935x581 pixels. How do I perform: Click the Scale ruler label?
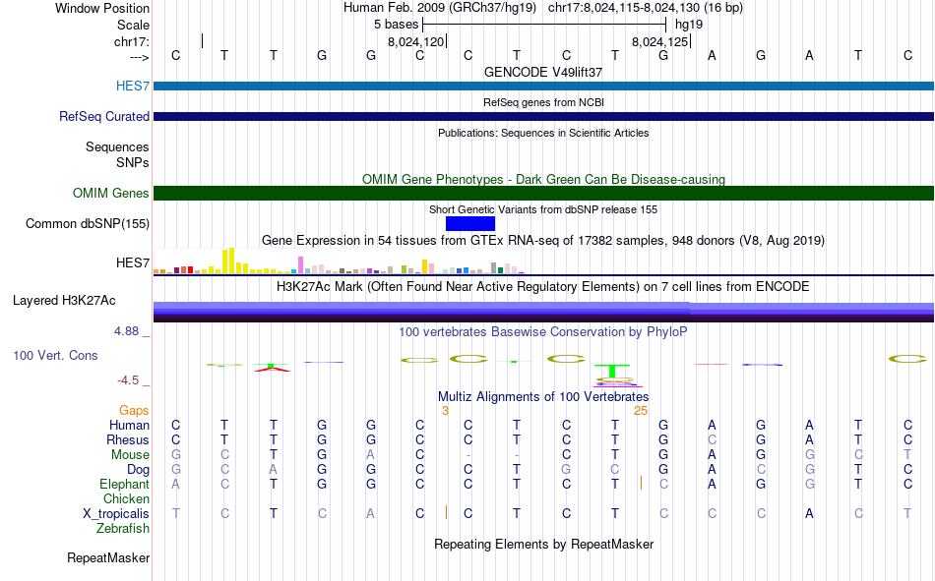(x=133, y=25)
